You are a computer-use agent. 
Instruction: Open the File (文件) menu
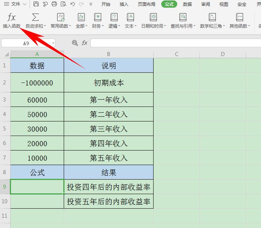(x=15, y=4)
